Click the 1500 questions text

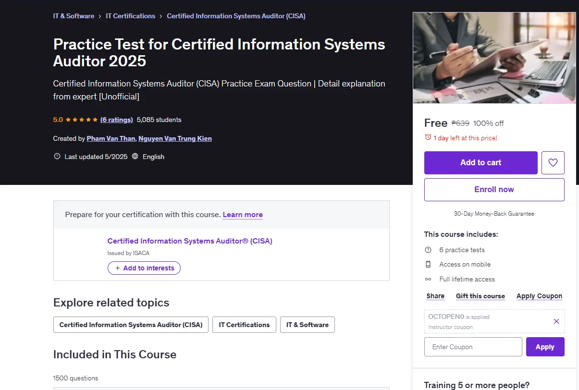click(75, 378)
